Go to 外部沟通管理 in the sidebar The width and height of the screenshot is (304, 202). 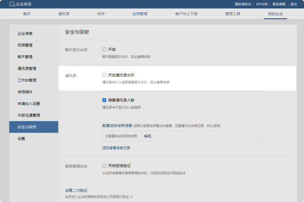(x=28, y=115)
